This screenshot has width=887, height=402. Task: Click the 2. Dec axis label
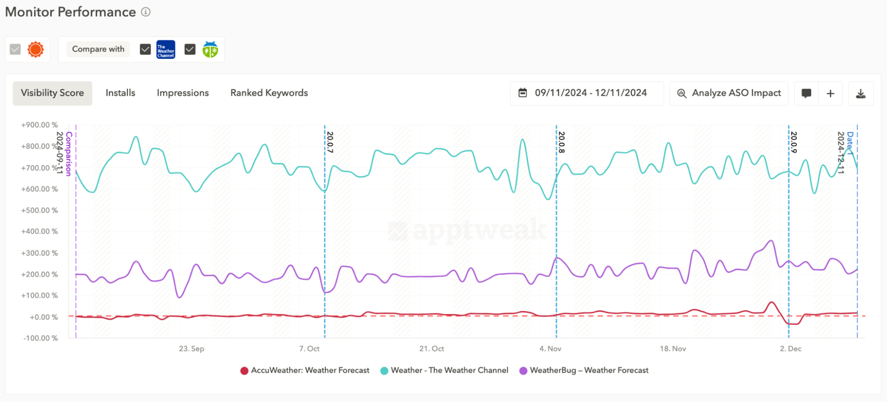tap(791, 349)
